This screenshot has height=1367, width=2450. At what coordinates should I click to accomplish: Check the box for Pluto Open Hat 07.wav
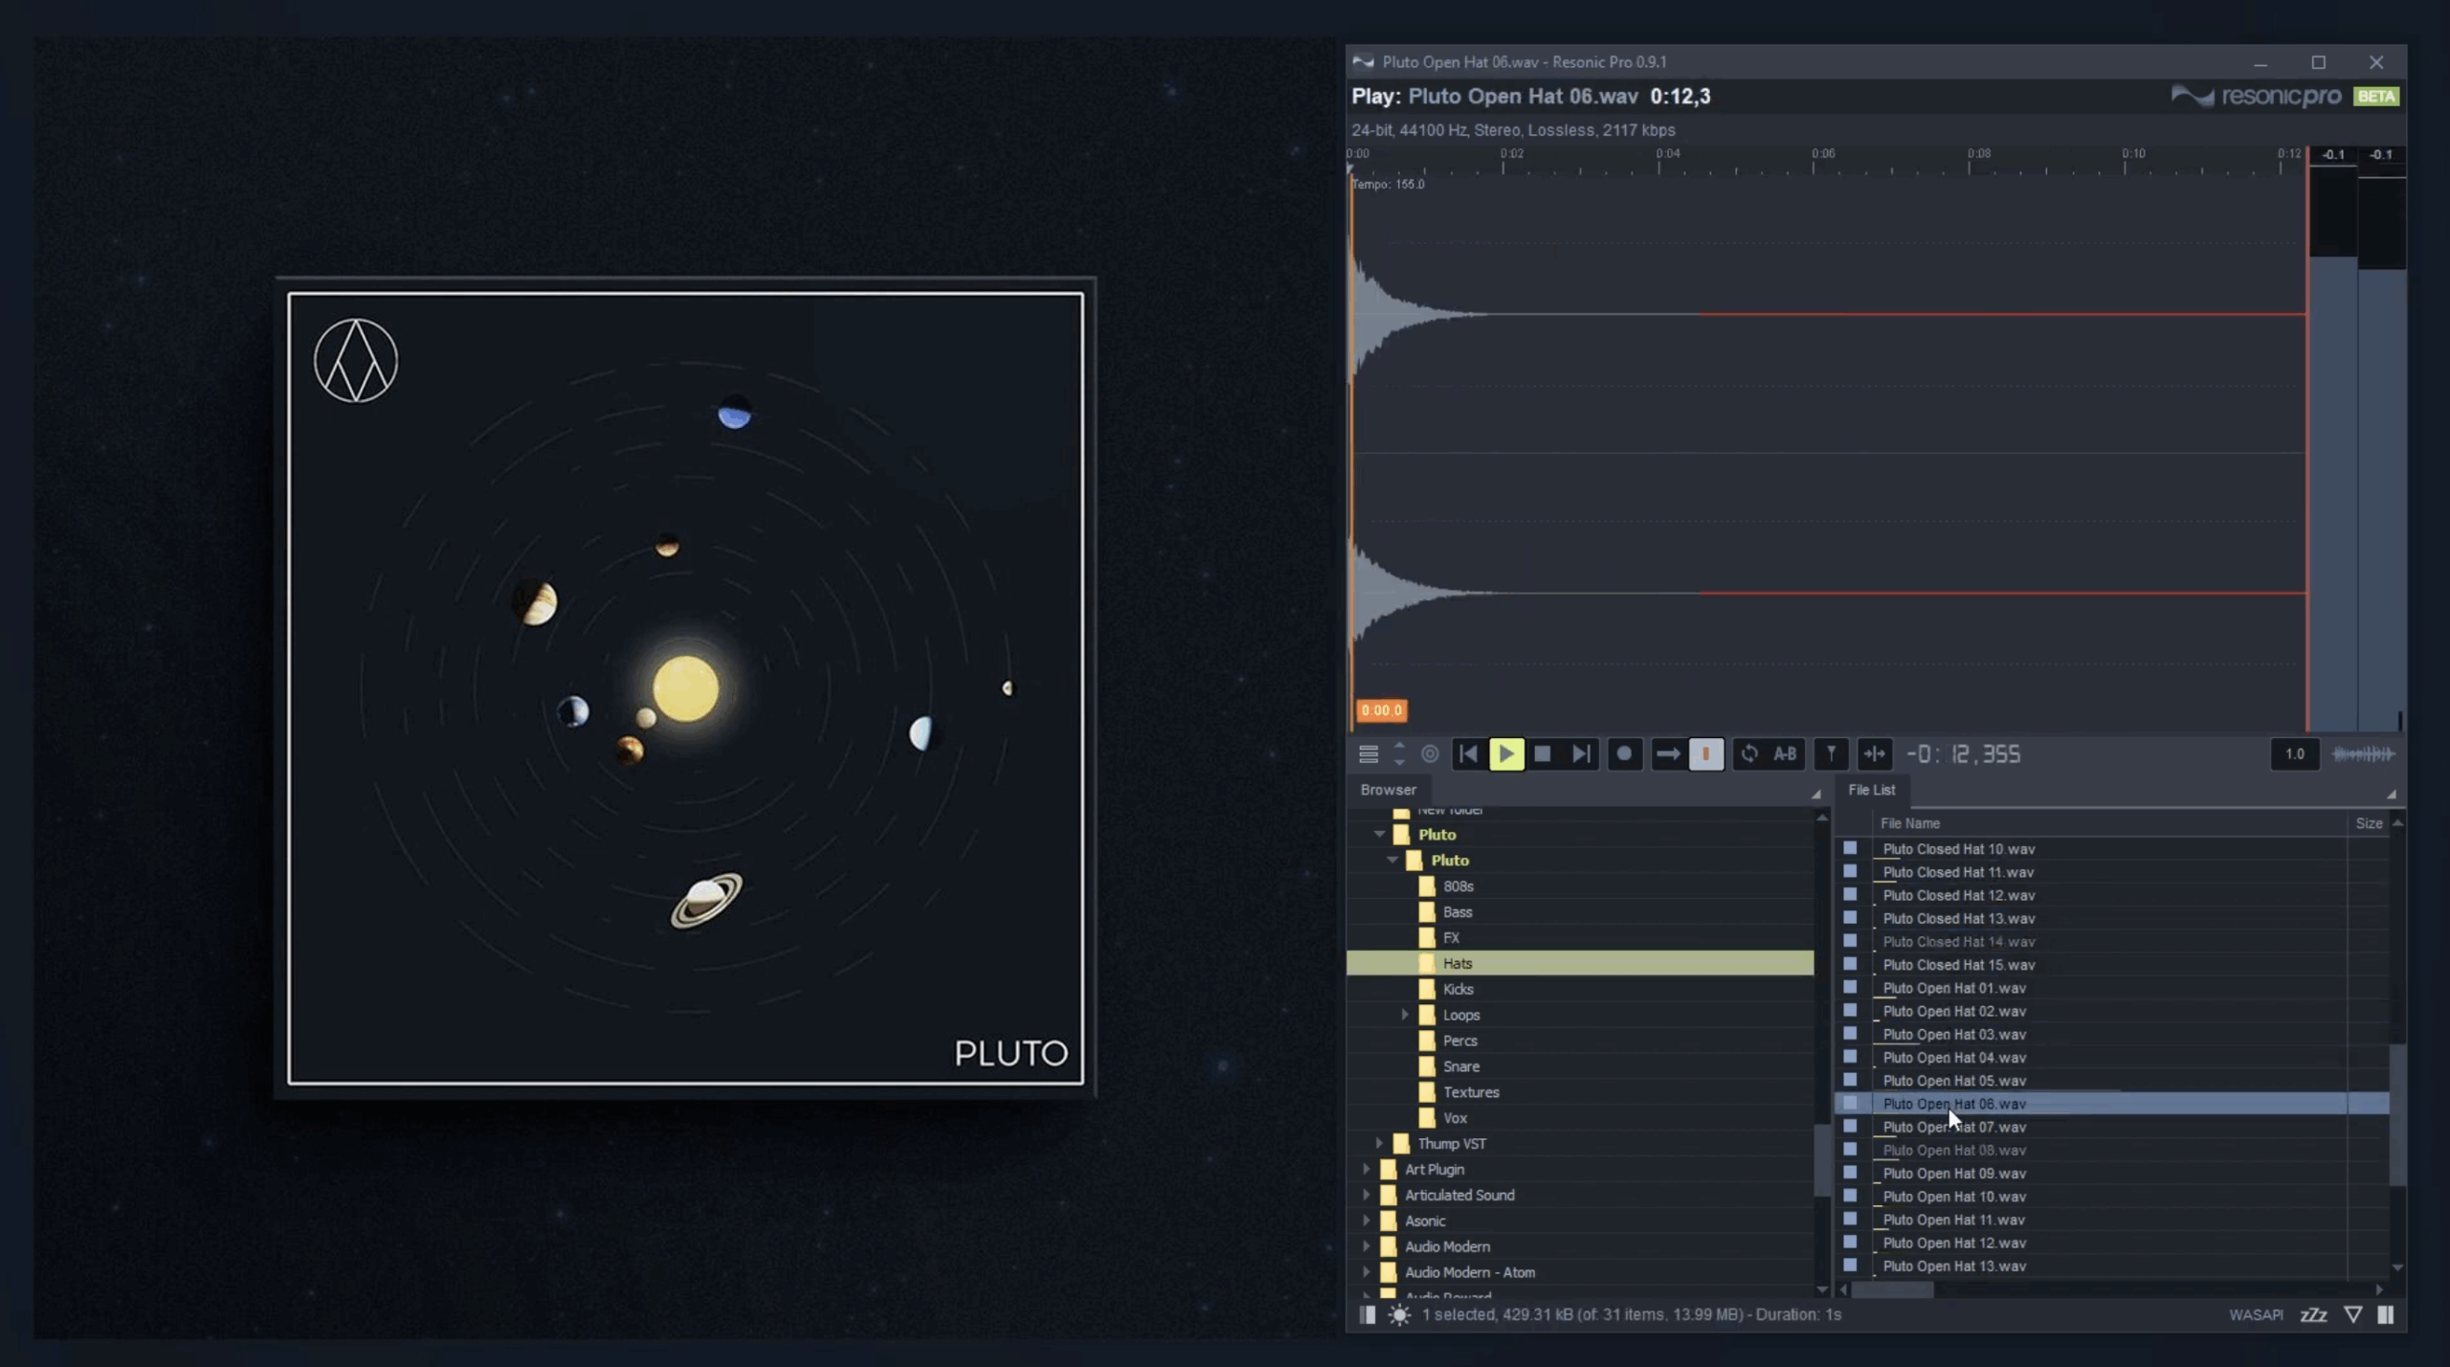point(1850,1127)
